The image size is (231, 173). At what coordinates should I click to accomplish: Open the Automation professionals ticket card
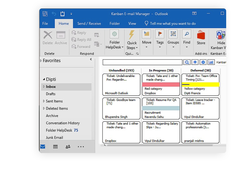[200, 132]
